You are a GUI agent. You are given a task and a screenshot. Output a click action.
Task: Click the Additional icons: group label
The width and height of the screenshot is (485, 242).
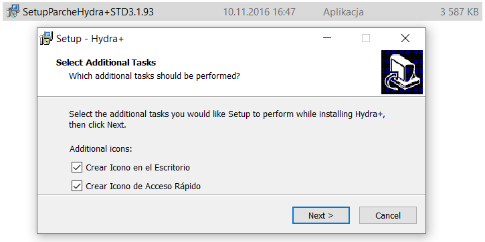tap(101, 149)
